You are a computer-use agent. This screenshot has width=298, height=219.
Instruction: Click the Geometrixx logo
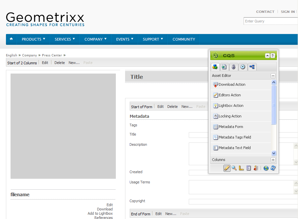pyautogui.click(x=45, y=19)
